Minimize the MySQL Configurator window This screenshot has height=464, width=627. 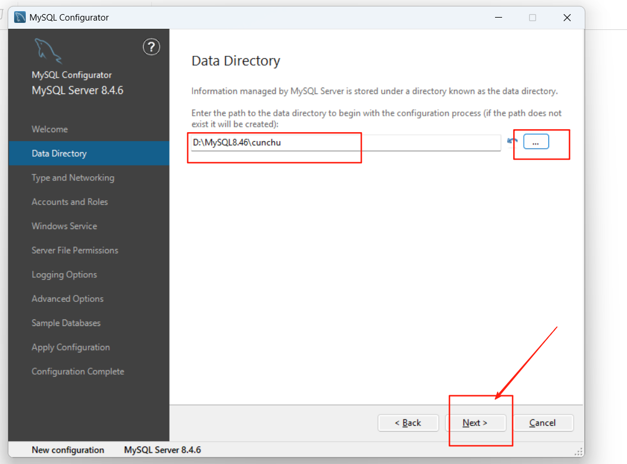tap(498, 18)
